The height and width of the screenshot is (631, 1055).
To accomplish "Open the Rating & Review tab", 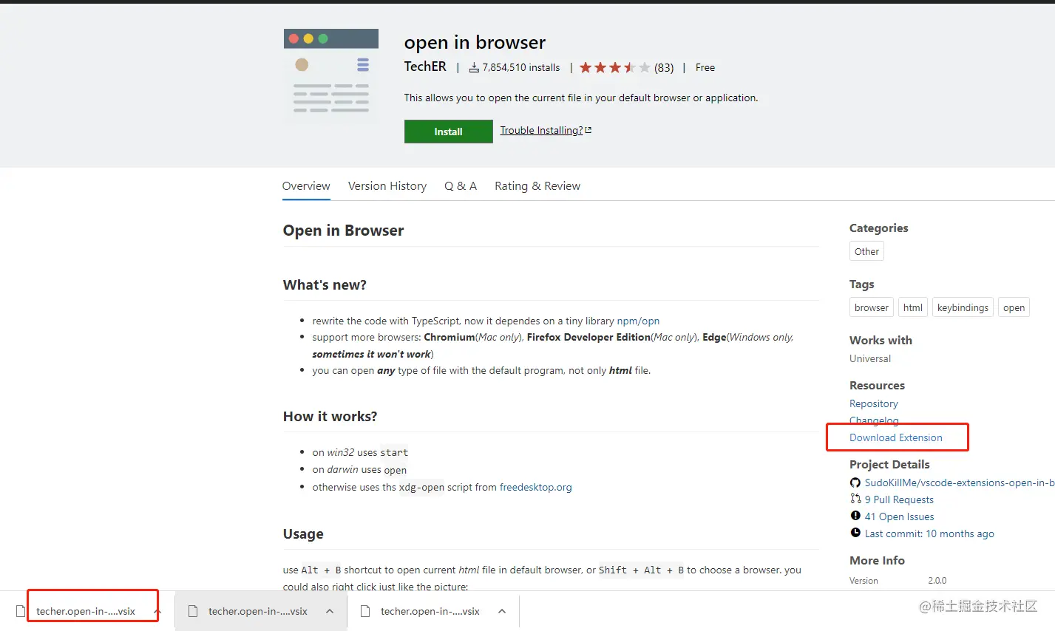I will [537, 186].
